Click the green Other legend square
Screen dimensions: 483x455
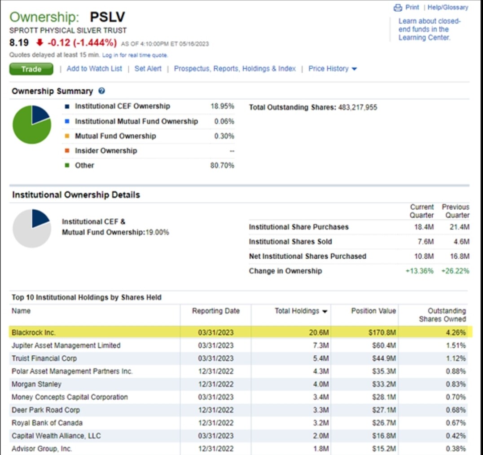[67, 165]
